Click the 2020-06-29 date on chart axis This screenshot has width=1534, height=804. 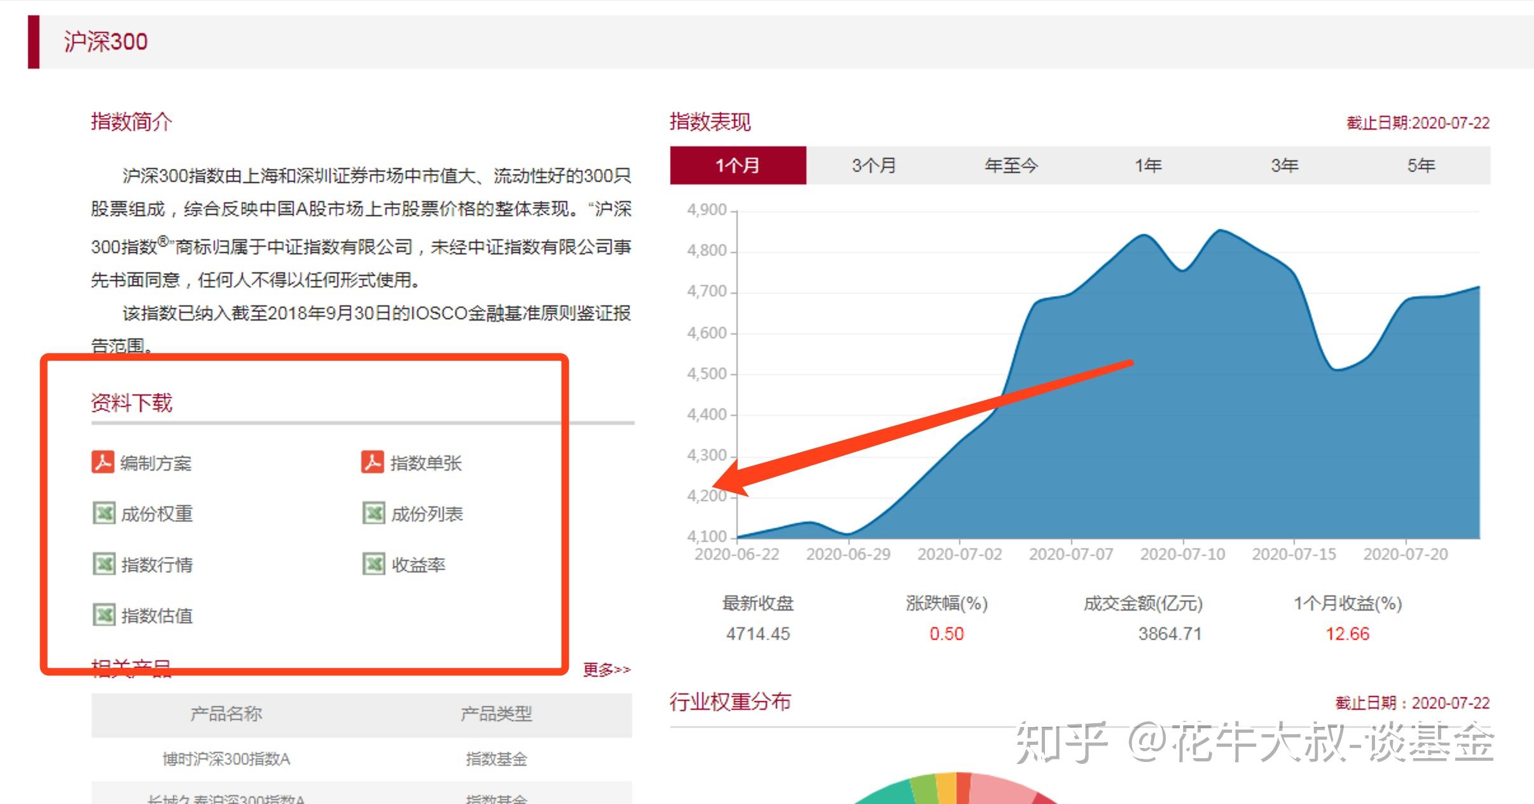[848, 554]
